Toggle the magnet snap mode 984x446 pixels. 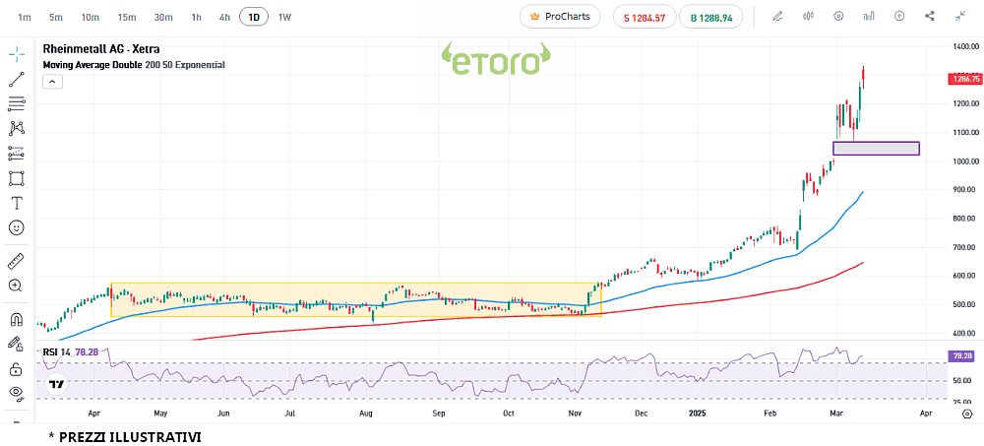pos(17,319)
